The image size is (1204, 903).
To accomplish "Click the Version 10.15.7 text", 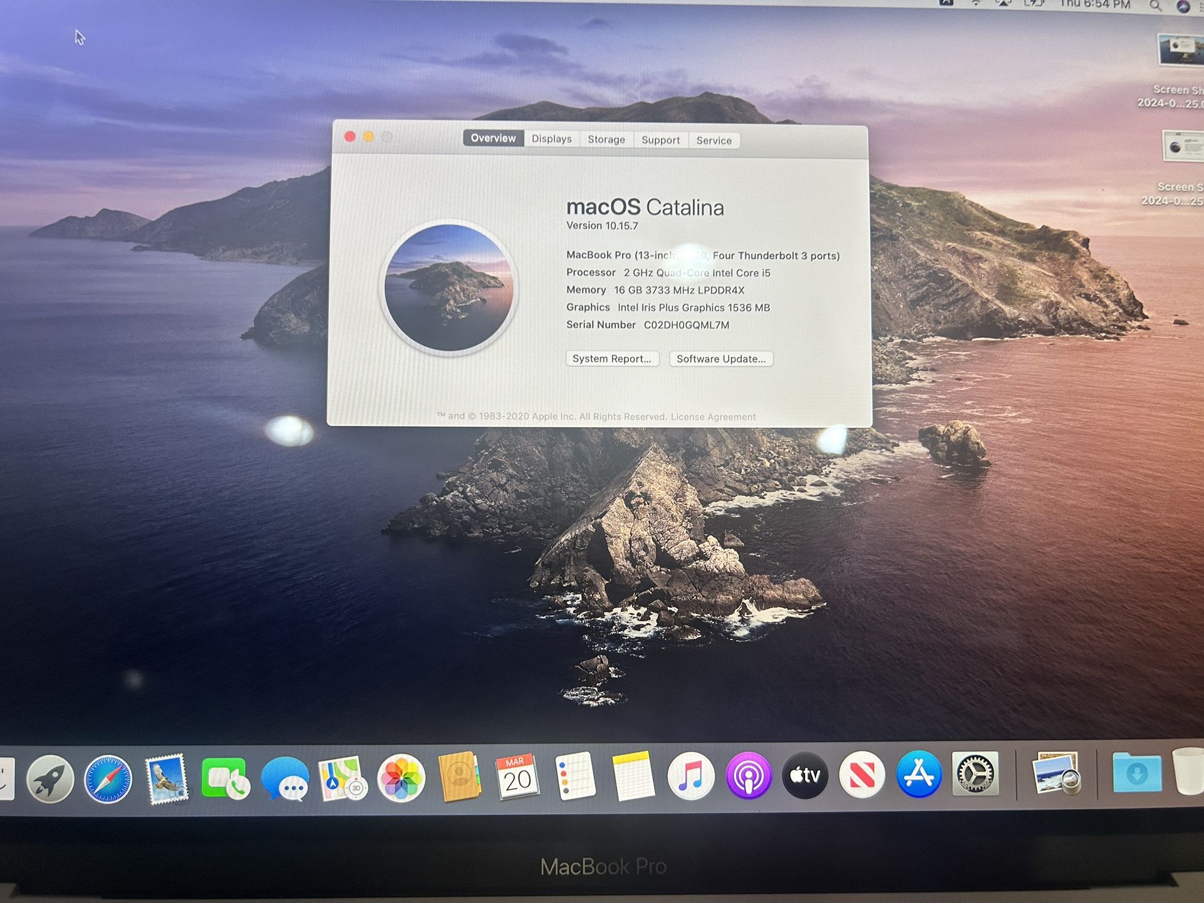I will pyautogui.click(x=602, y=225).
